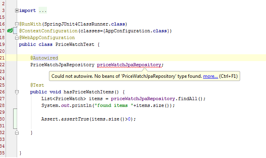Click the List<PriceWatch> type declaration

pos(64,99)
